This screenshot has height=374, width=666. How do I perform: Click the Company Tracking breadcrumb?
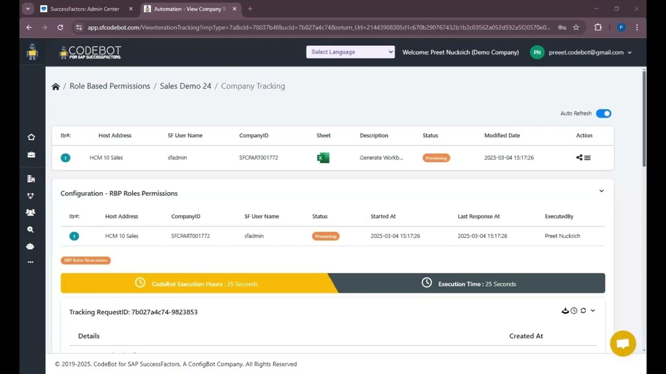pyautogui.click(x=253, y=86)
